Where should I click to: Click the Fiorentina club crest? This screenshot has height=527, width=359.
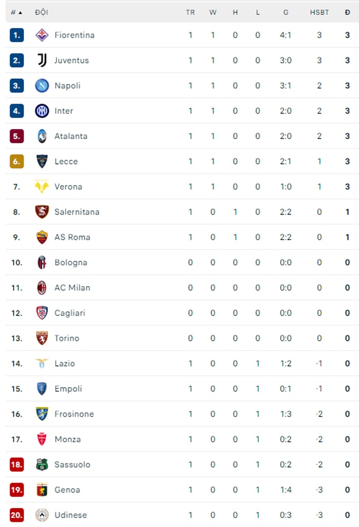coord(42,35)
